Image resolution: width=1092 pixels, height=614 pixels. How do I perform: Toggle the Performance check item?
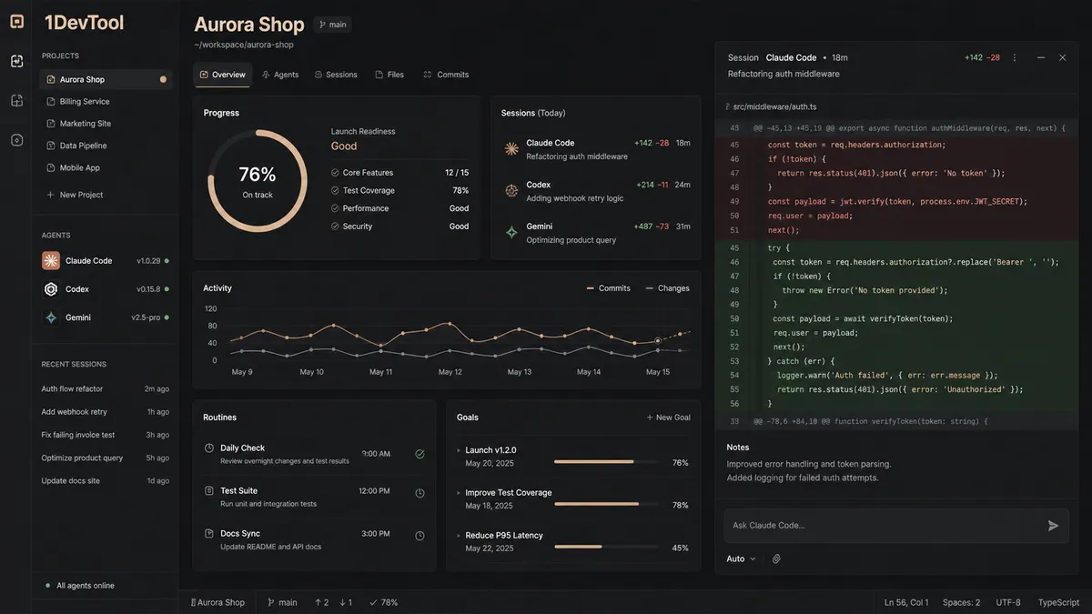tap(335, 208)
